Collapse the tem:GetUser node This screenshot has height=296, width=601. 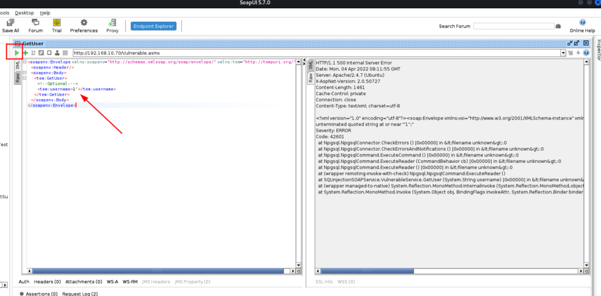point(25,78)
